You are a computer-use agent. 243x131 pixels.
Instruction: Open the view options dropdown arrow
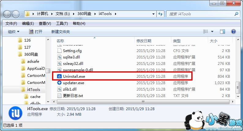212,32
